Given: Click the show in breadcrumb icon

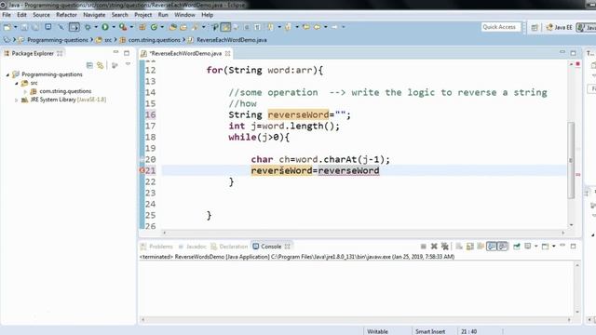Looking at the screenshot, I should [x=7, y=39].
